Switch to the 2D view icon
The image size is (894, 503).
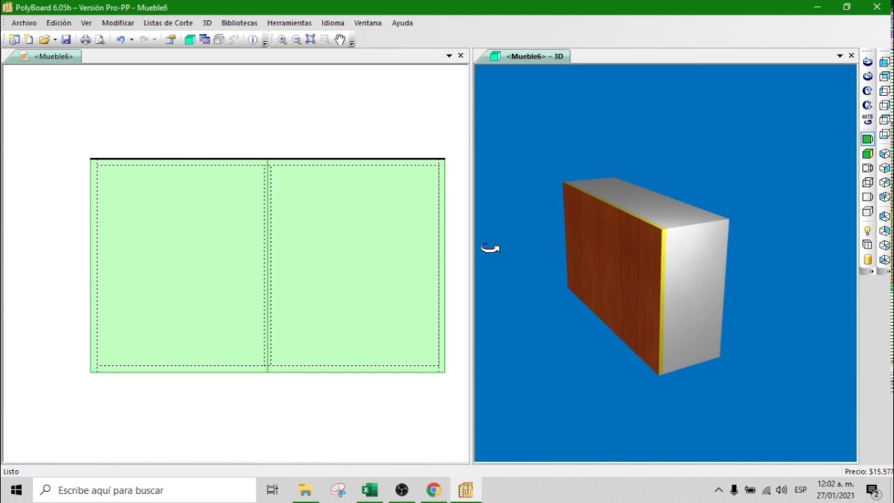205,40
